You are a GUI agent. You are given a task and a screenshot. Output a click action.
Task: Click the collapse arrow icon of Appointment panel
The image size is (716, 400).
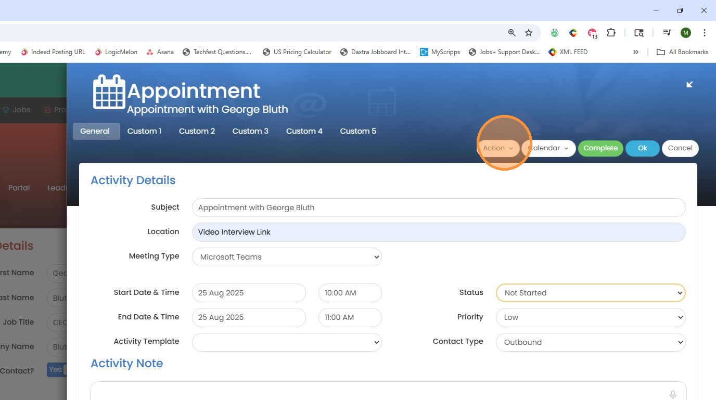(x=689, y=84)
